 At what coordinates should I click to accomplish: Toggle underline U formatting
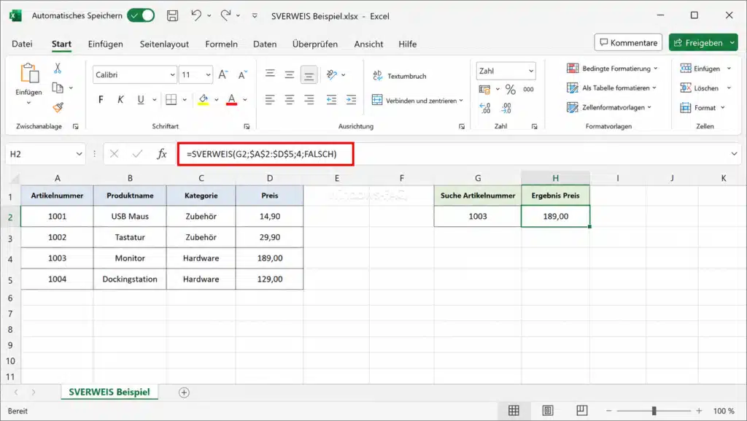141,99
